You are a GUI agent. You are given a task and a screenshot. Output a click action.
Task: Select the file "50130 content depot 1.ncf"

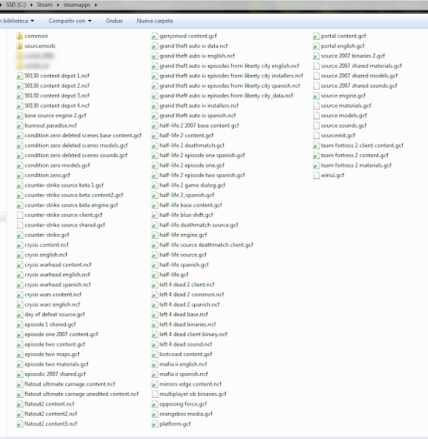point(57,76)
